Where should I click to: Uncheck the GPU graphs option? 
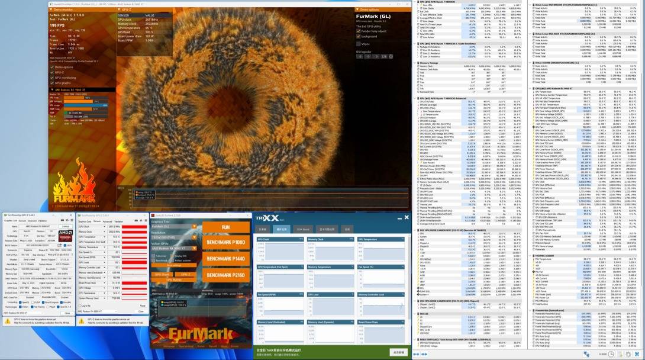click(52, 83)
